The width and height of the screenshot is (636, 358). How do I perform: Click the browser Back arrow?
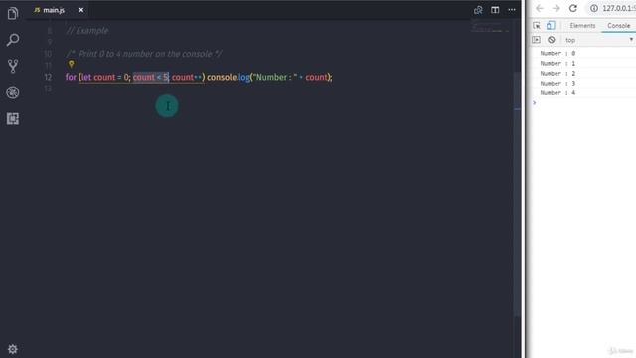pyautogui.click(x=540, y=8)
